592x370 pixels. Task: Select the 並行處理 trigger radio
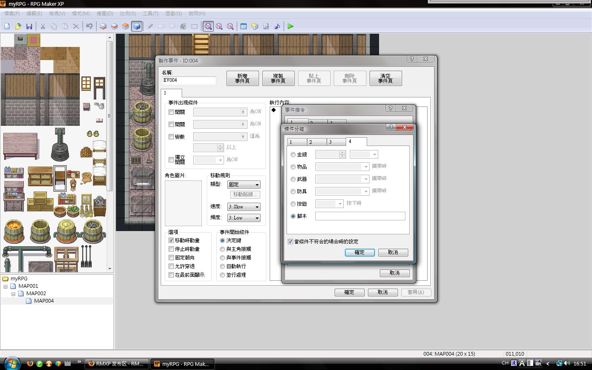(222, 275)
